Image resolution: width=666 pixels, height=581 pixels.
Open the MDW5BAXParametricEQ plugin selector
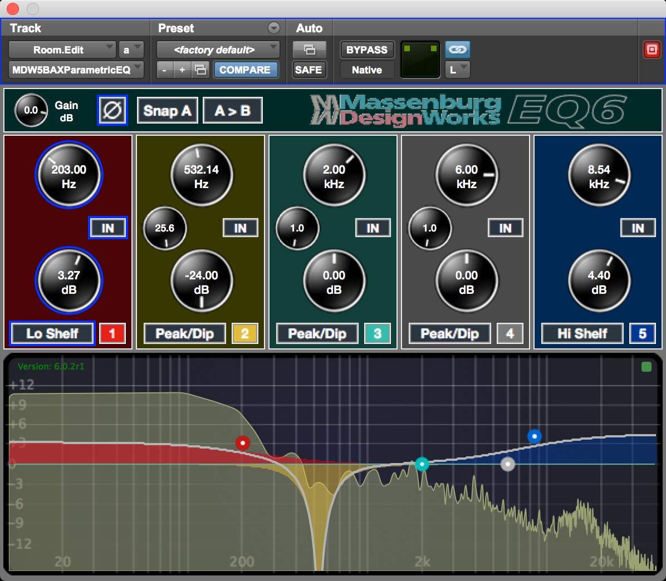point(76,70)
